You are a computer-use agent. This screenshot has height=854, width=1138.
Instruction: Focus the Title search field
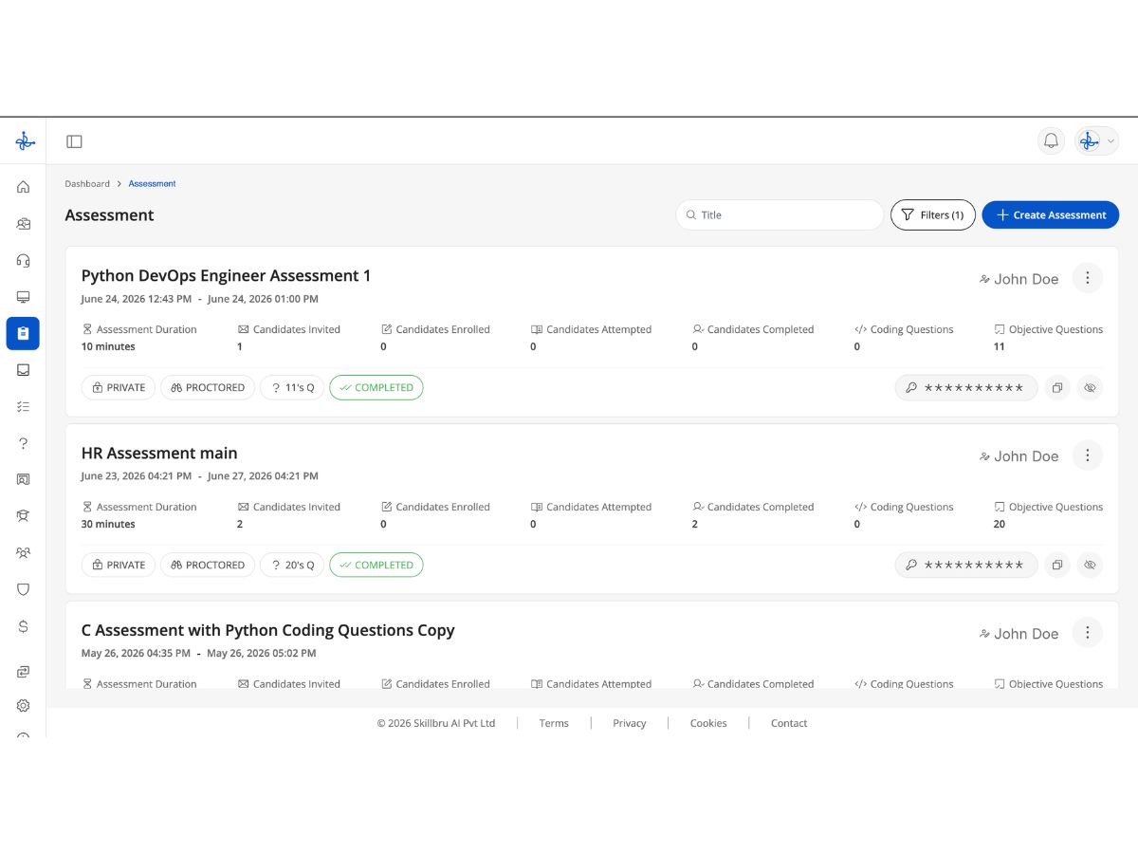pos(780,215)
